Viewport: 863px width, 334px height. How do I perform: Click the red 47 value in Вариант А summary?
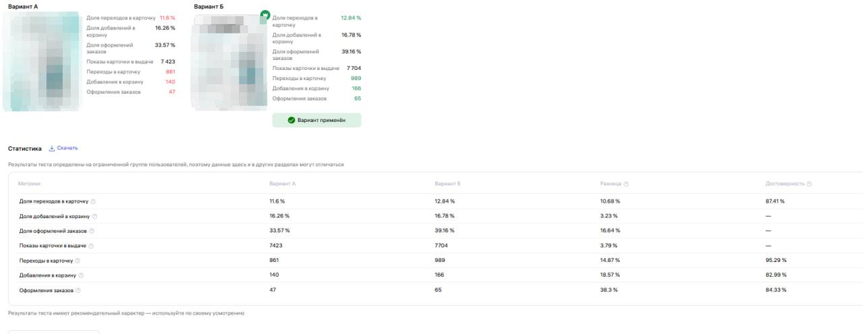point(172,92)
